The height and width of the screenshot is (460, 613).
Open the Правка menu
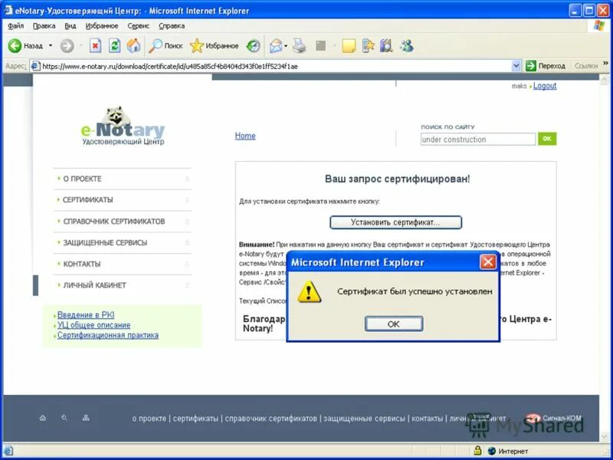pos(44,26)
